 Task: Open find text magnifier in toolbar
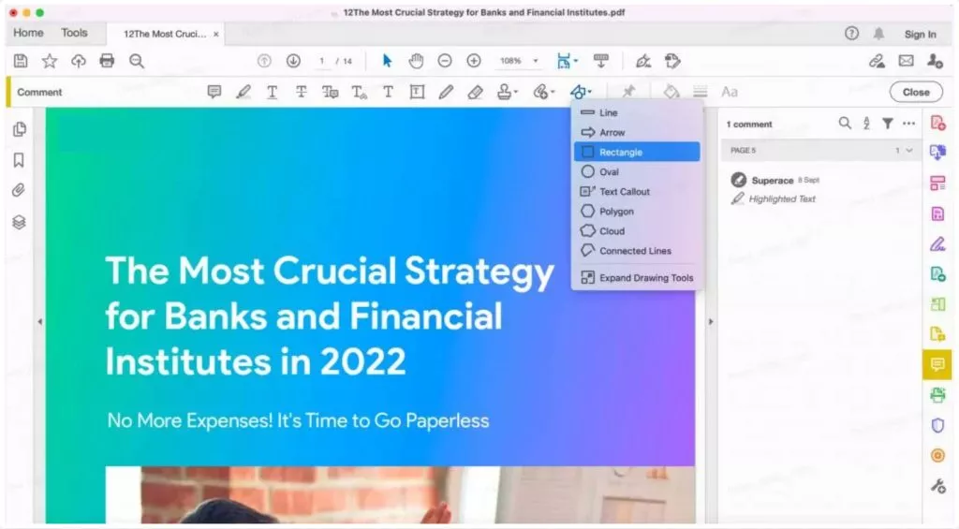137,61
